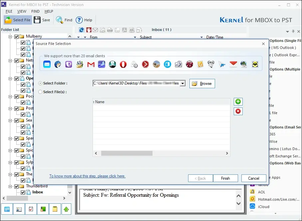Viewport: 302px width, 221px height.
Task: Click folder list scroll down arrow
Action: 70,192
